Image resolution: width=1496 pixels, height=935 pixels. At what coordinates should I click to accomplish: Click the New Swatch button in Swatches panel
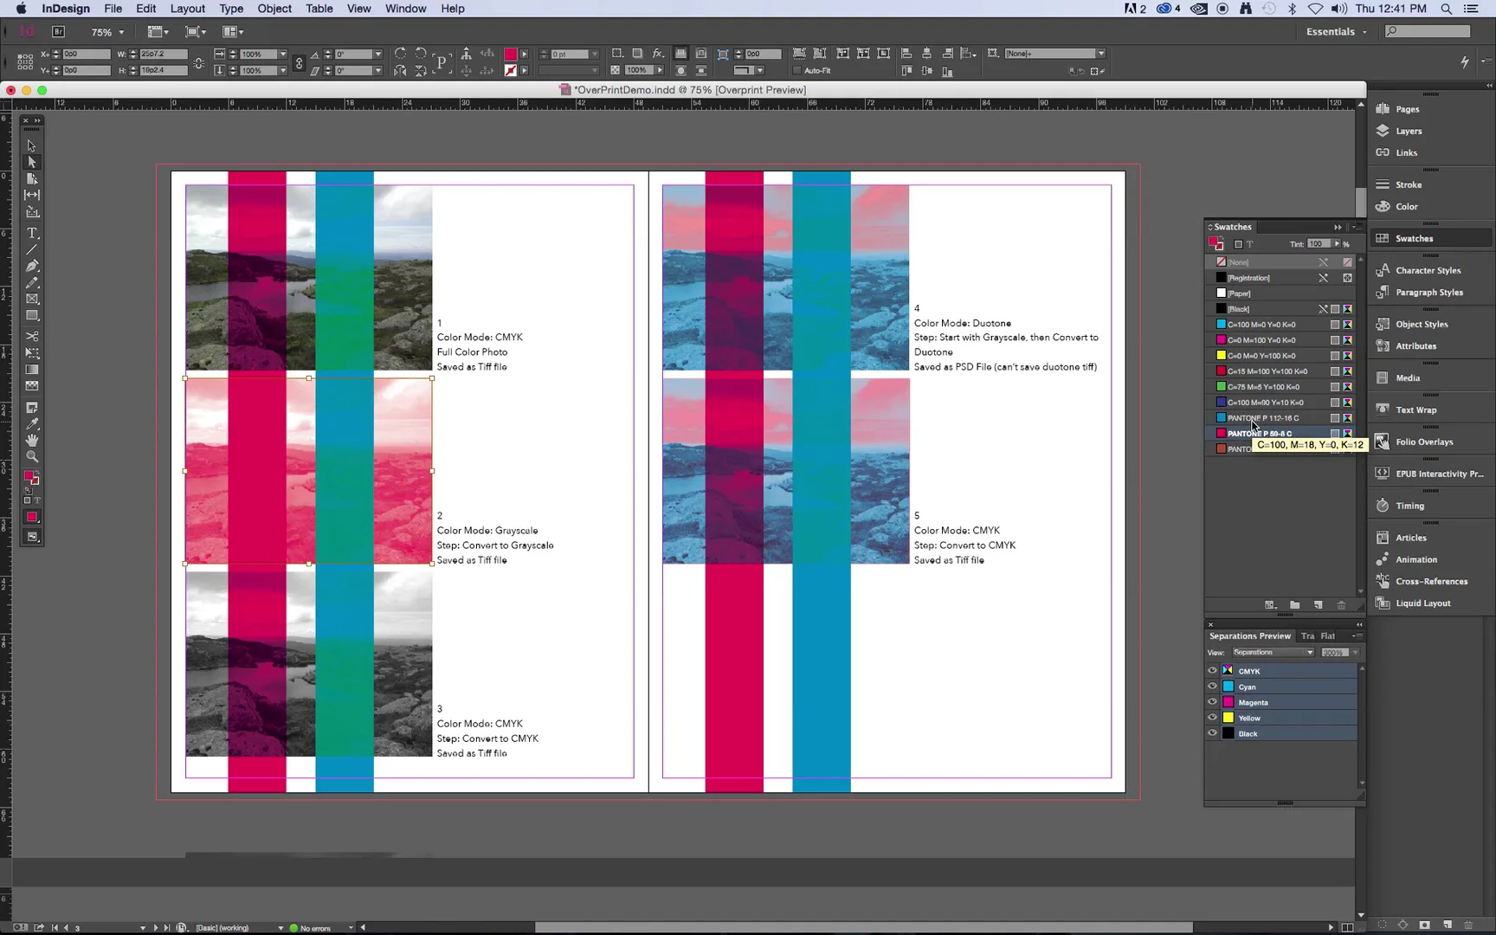click(1318, 605)
